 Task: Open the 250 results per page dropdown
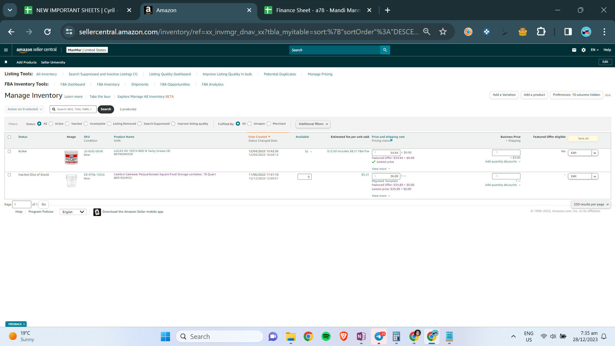coord(591,204)
